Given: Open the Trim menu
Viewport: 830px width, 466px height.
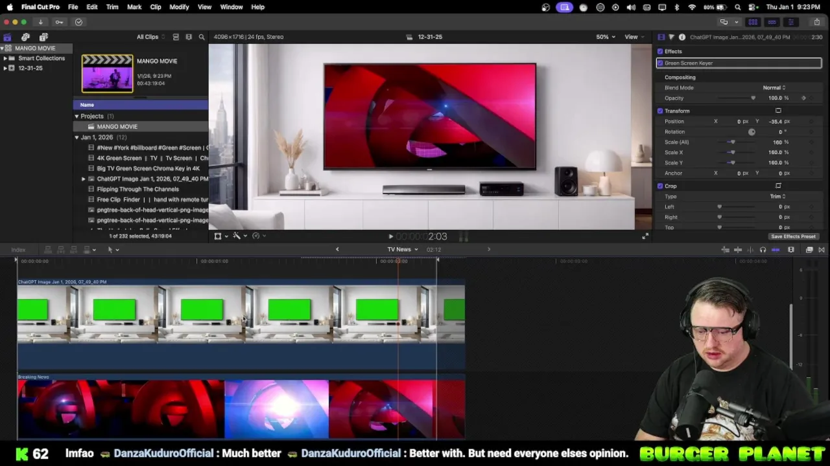Looking at the screenshot, I should pos(112,7).
